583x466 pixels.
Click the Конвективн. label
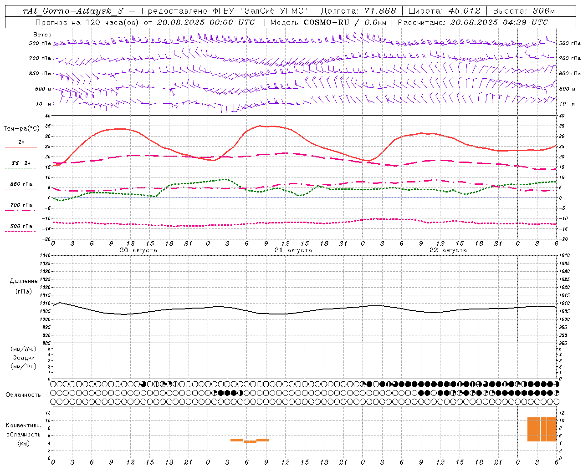(x=24, y=425)
